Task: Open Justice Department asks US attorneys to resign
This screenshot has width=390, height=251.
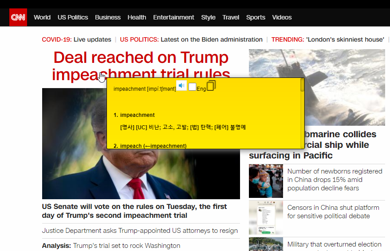Action: pos(140,231)
